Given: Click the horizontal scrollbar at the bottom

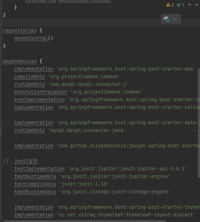Looking at the screenshot, I should click(84, 221).
